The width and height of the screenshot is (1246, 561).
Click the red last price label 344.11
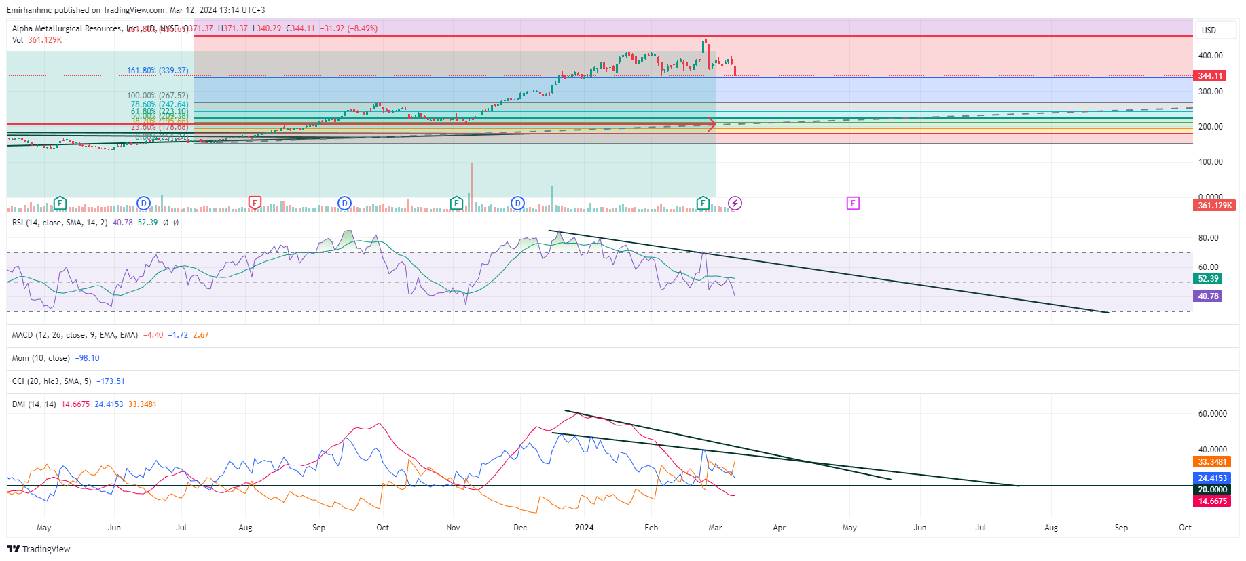1210,76
